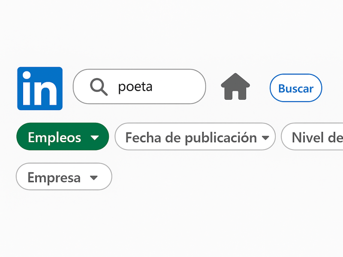343x257 pixels.
Task: Select the search icon inside the search bar
Action: pyautogui.click(x=99, y=87)
